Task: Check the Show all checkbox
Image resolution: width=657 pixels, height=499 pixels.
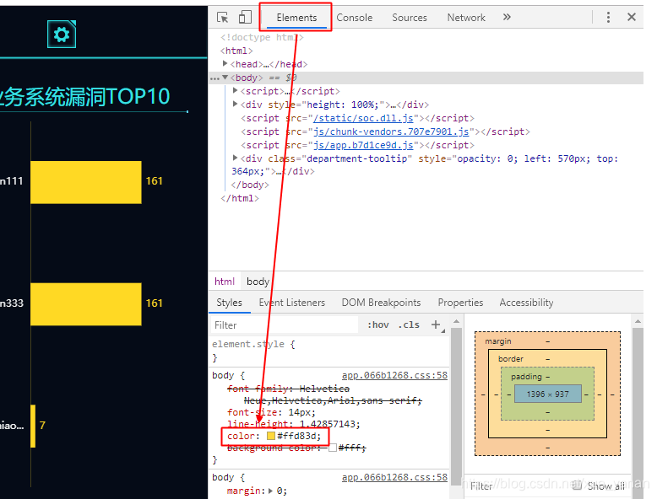Action: coord(577,486)
